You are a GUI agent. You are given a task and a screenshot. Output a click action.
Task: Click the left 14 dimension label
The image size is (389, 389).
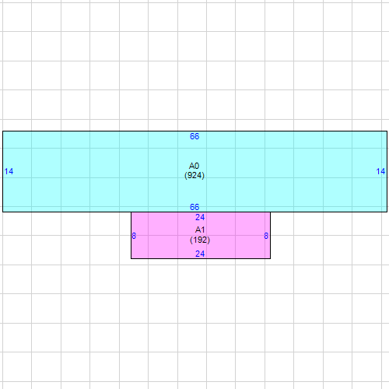[9, 171]
